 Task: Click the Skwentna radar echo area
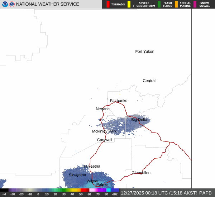(77, 175)
